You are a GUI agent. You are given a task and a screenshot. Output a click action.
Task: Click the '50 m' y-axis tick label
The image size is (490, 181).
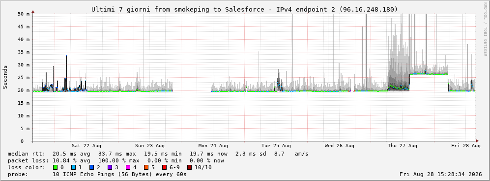click(x=24, y=14)
